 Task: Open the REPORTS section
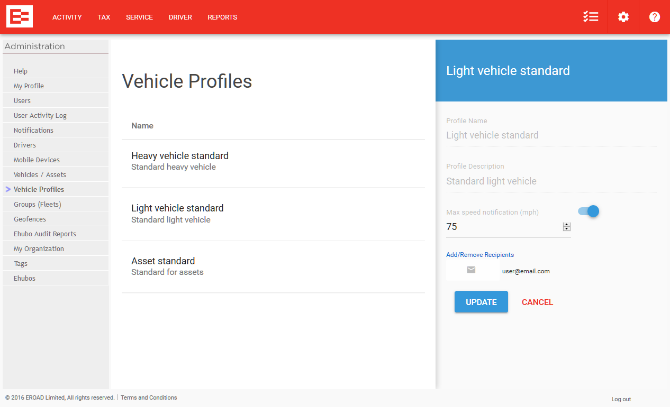coord(222,17)
